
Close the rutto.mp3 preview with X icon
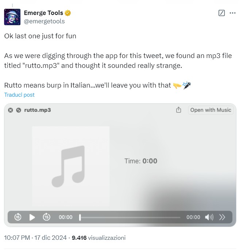[11, 110]
